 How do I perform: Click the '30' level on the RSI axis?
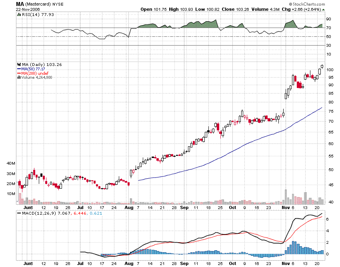tap(329, 45)
